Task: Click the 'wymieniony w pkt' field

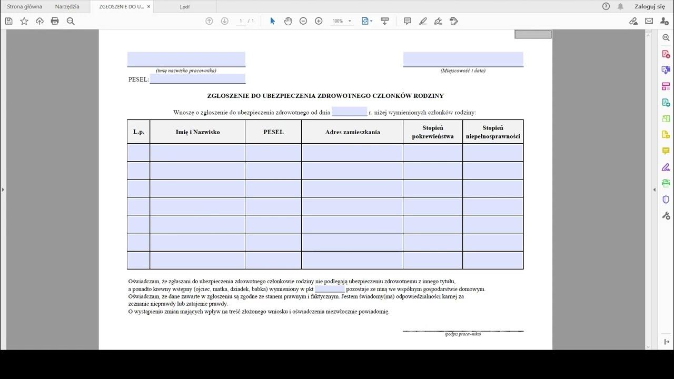Action: (330, 288)
